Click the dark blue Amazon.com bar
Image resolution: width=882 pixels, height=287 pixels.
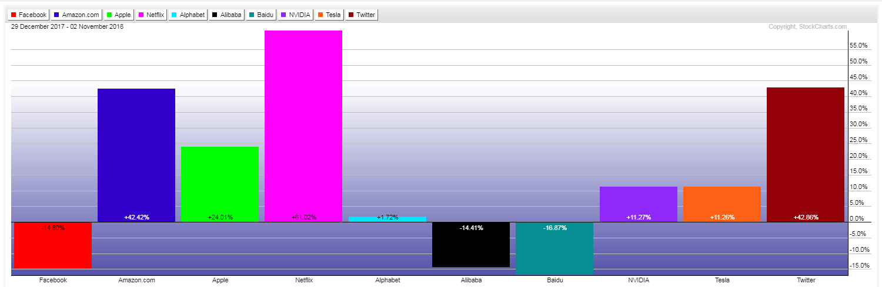136,155
